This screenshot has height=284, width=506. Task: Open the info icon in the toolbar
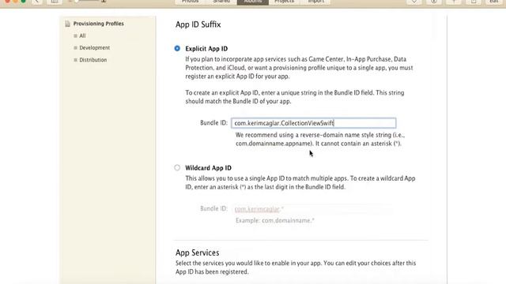tap(434, 2)
